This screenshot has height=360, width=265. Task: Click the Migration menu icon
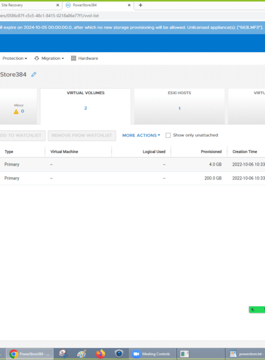click(36, 58)
